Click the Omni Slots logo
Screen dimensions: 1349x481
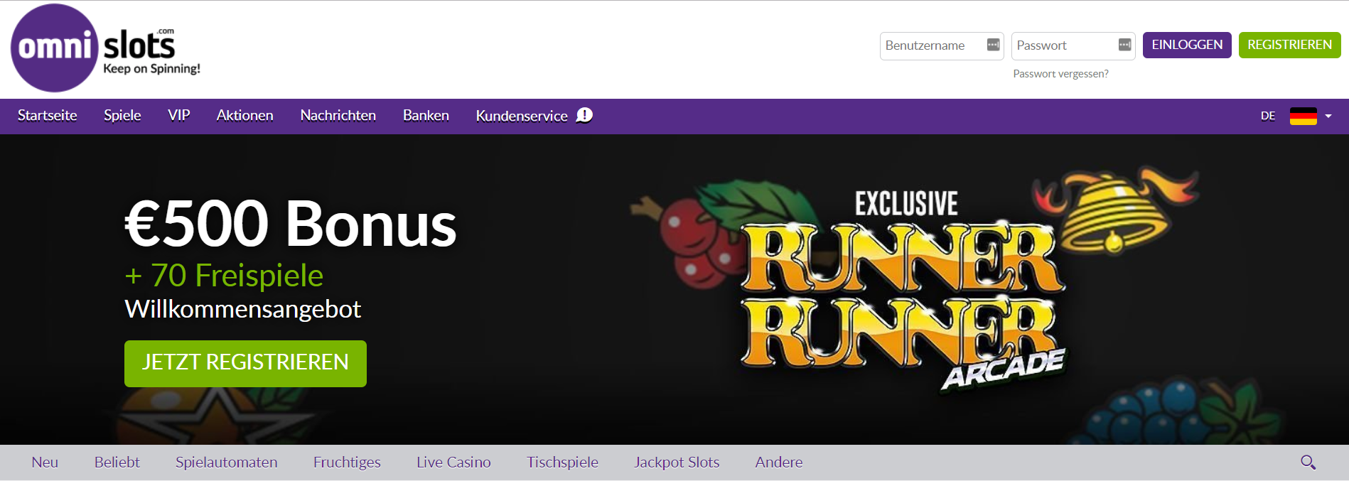coord(106,48)
